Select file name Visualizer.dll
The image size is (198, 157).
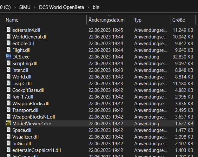[25, 137]
